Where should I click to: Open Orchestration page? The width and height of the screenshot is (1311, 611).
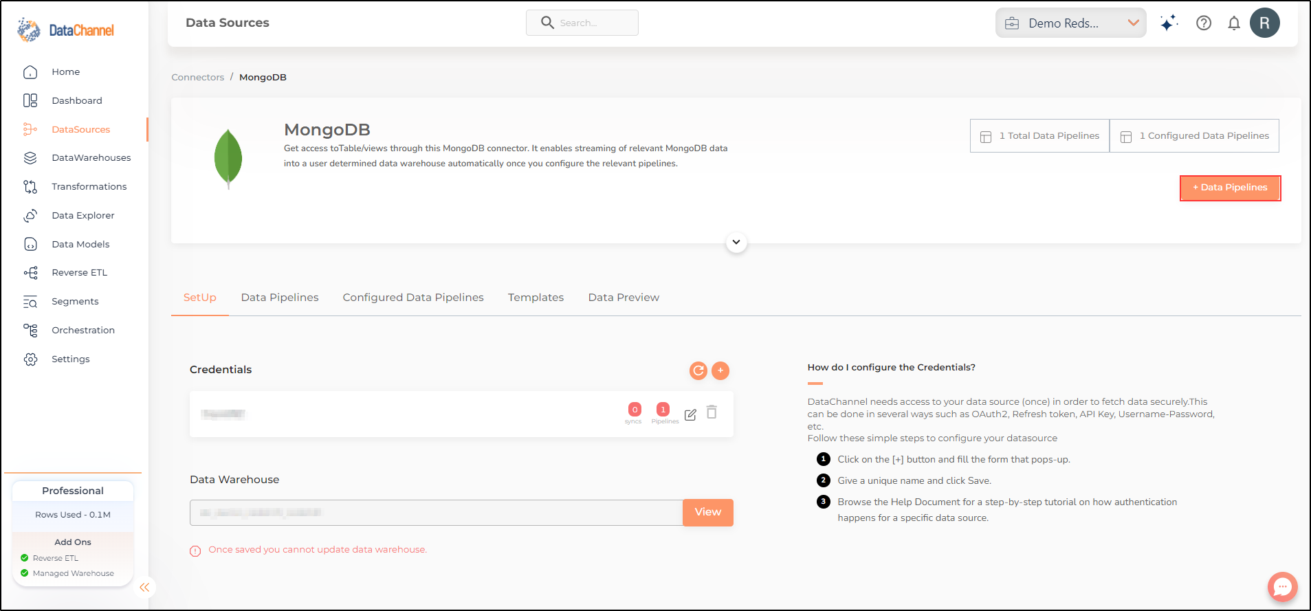pyautogui.click(x=83, y=330)
